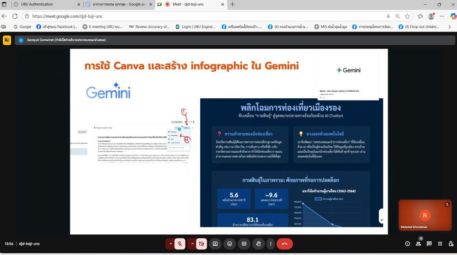Click the red Leave call button

284,244
